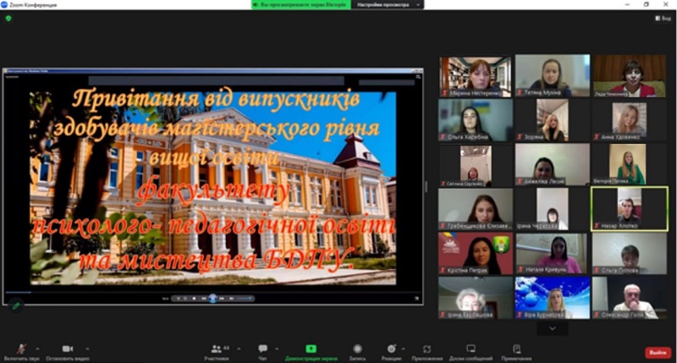677x363 pixels.
Task: Click round play button in media player
Action: tap(212, 298)
